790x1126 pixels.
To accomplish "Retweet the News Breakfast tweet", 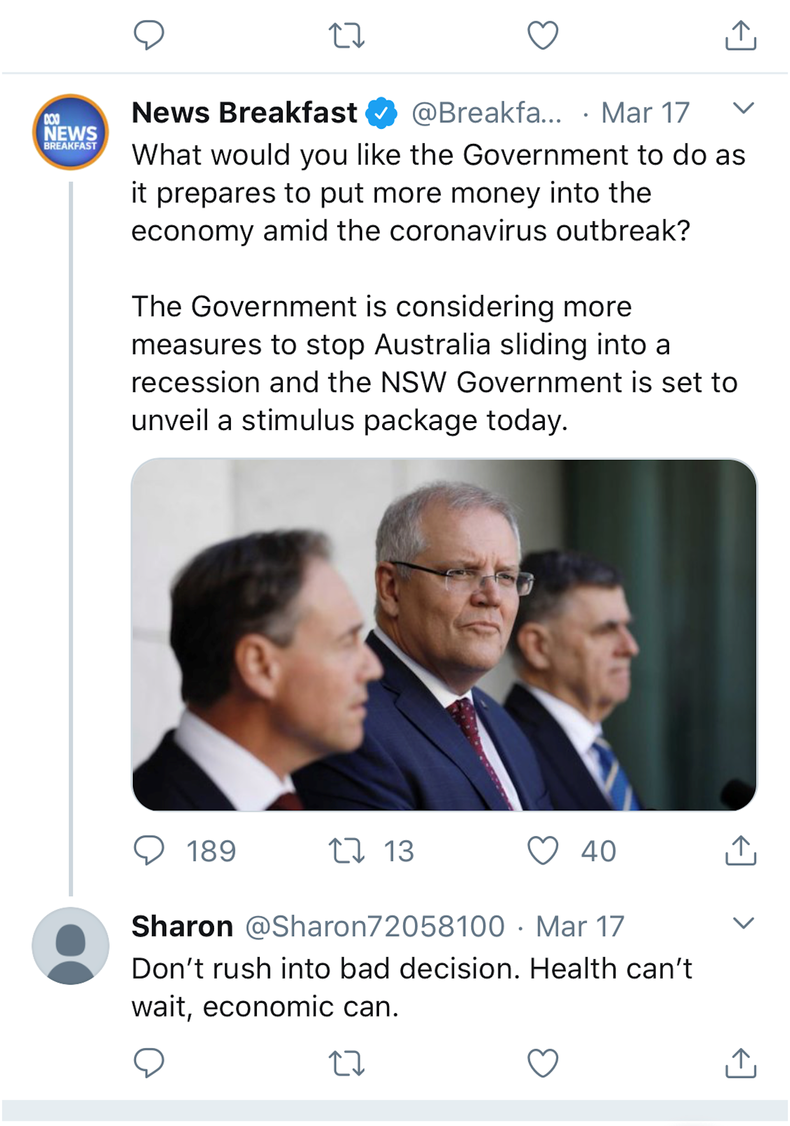I will tap(346, 850).
